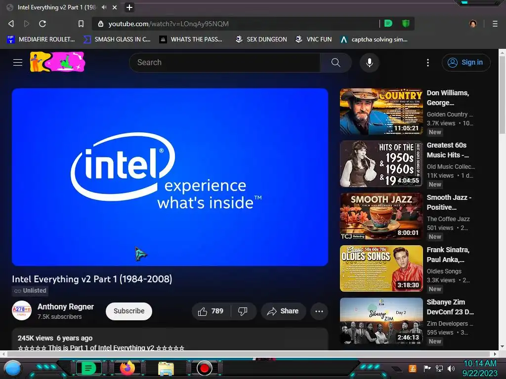
Task: Open the VNC FUN bookmark
Action: (314, 39)
